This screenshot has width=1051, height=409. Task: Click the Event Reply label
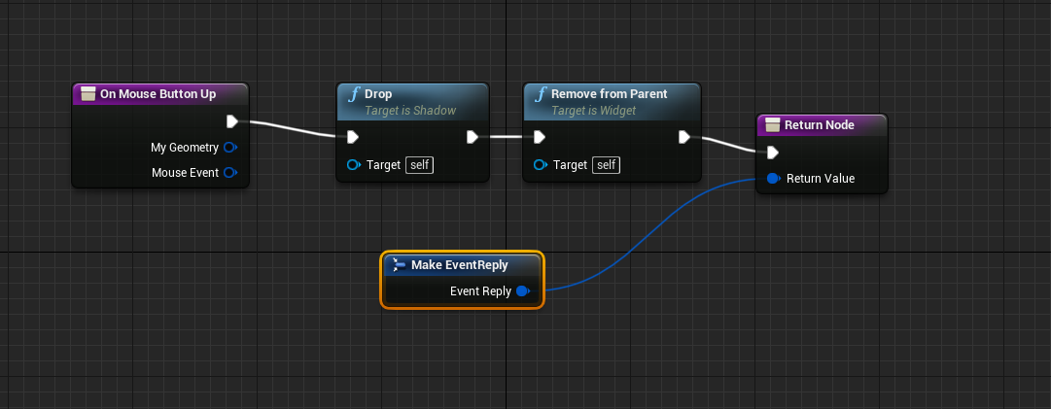coord(480,291)
